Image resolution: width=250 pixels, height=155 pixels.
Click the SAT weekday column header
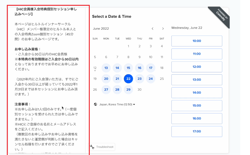[162, 39]
